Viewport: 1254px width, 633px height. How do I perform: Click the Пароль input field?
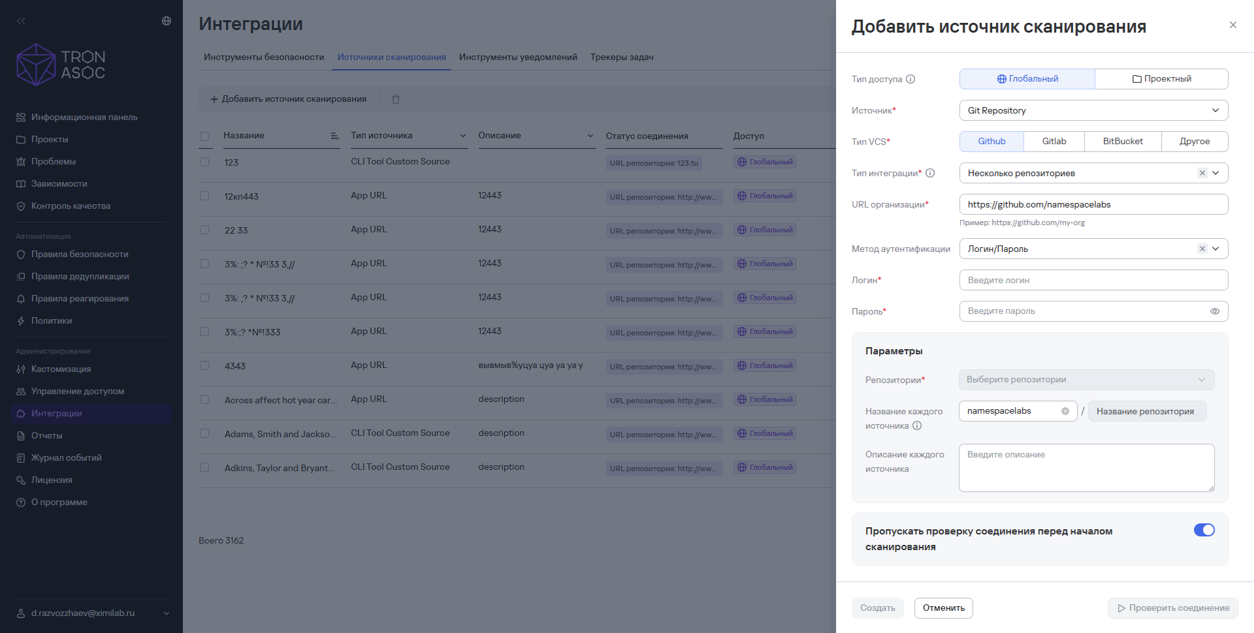point(1094,311)
